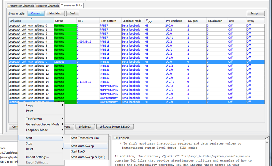Sort table by Link Alias column arrow

31,19
